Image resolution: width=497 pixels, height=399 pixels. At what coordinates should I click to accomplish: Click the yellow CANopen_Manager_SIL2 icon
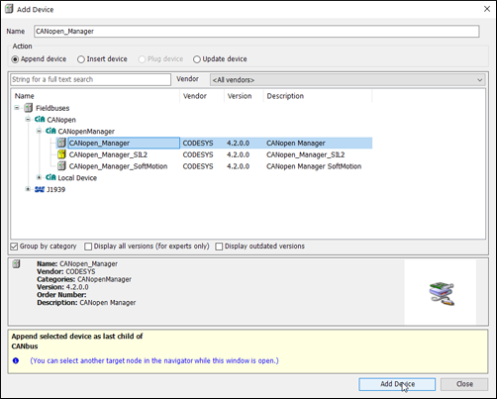click(61, 154)
